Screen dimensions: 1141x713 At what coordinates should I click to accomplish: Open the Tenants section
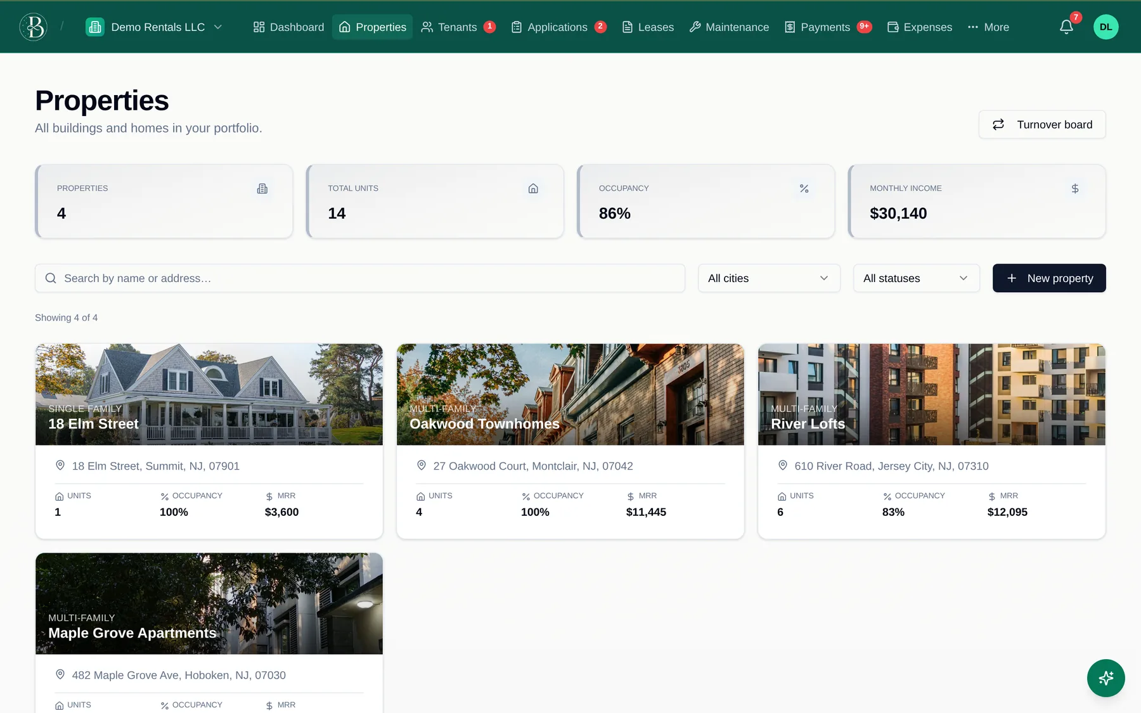point(458,27)
